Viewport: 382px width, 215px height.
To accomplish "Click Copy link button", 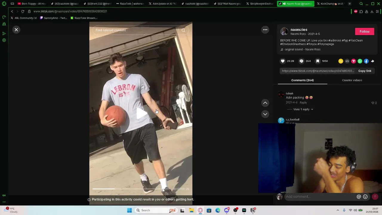I will [x=365, y=71].
